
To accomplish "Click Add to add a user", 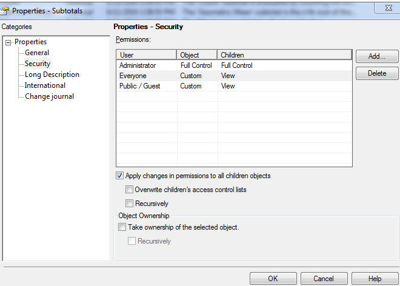I will [x=376, y=56].
